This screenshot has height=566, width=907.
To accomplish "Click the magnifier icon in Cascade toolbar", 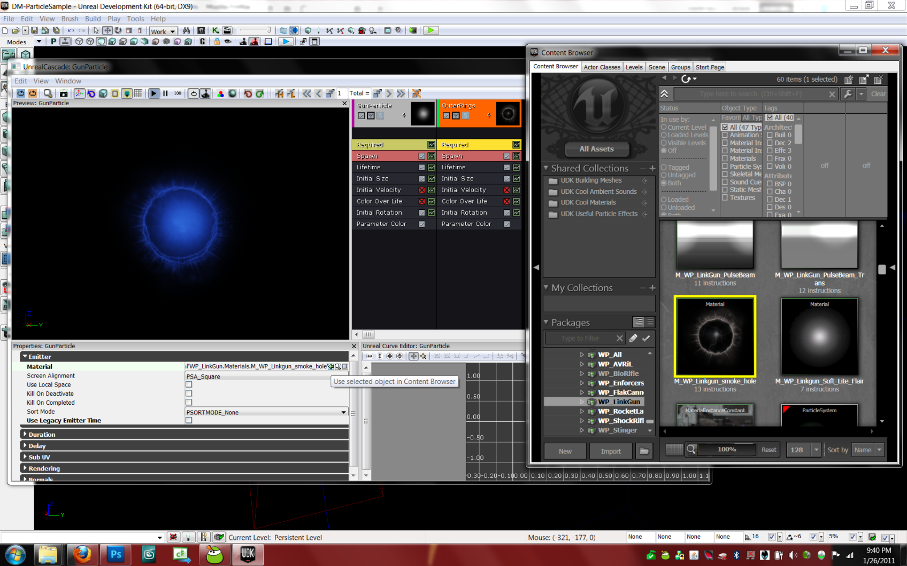I will click(x=48, y=93).
